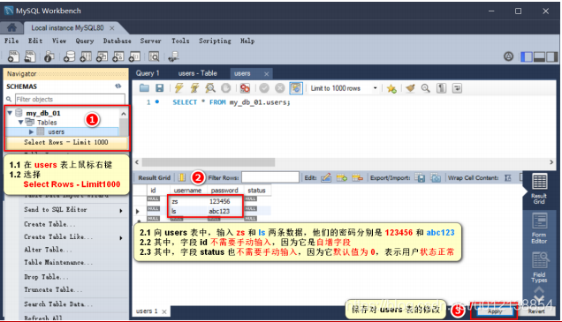Explain current statement magnifier icon
Image resolution: width=562 pixels, height=322 pixels.
point(210,88)
